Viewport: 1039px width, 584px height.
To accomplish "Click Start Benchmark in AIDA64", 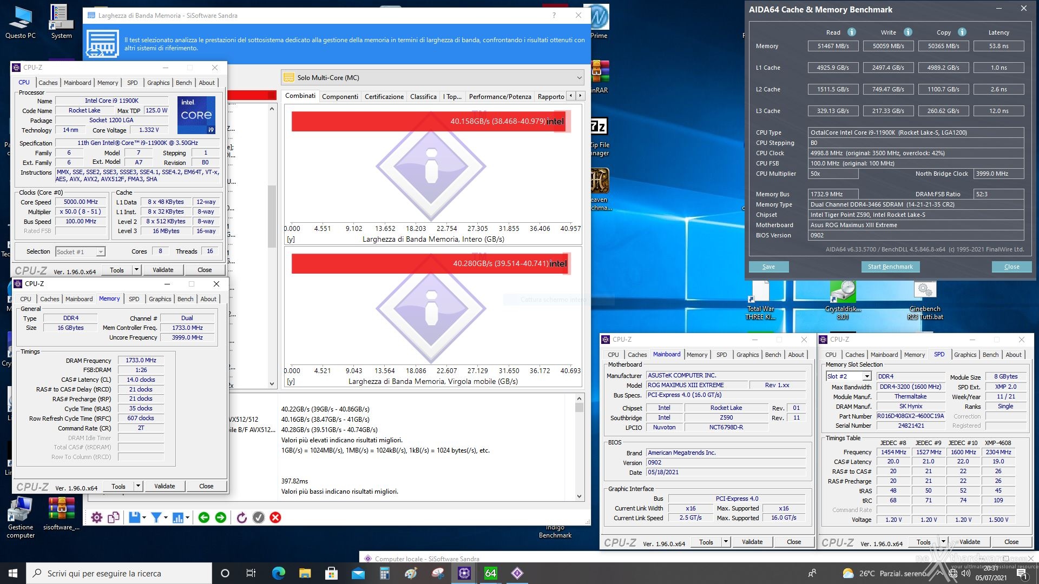I will (890, 267).
